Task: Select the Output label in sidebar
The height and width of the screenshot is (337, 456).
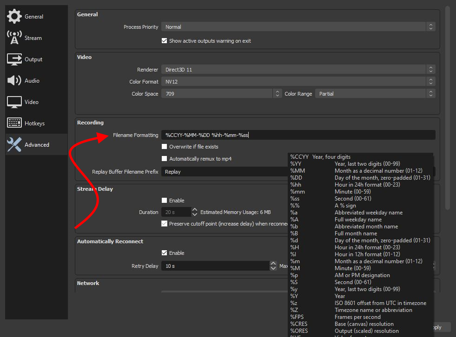Action: pyautogui.click(x=33, y=59)
